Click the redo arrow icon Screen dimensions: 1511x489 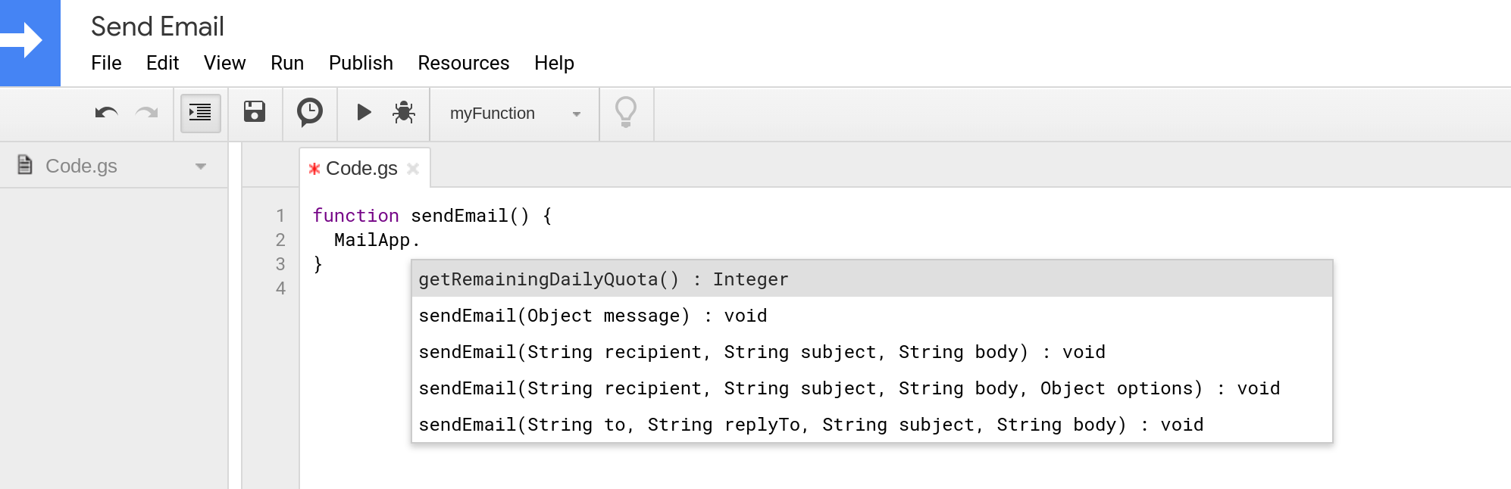click(x=146, y=114)
